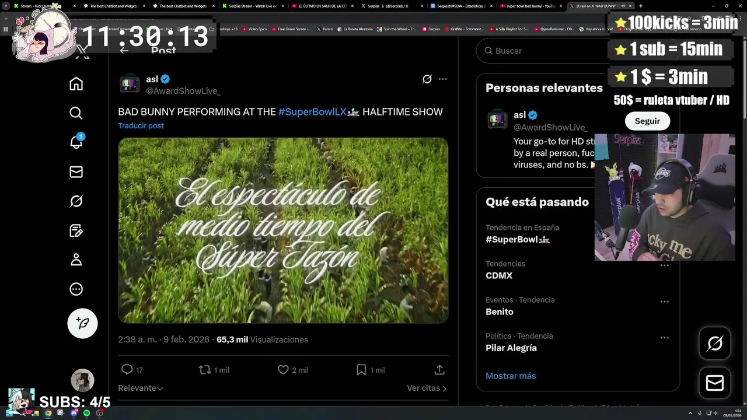This screenshot has height=420, width=747.
Task: Switch to Stream - Kick Dashboard tab
Action: [x=44, y=6]
